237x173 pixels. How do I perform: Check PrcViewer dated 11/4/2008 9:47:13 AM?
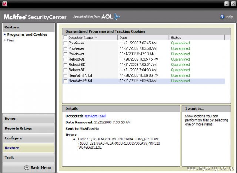coord(66,54)
